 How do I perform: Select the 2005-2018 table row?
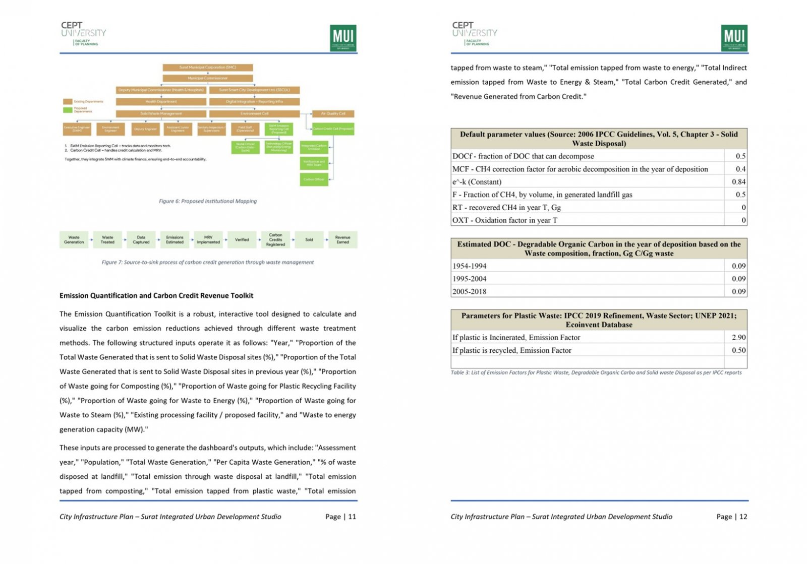[x=599, y=291]
